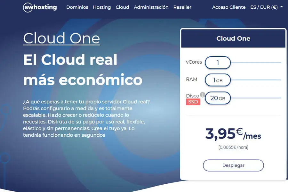The width and height of the screenshot is (288, 192).
Task: Open the Dominios menu
Action: pyautogui.click(x=77, y=7)
